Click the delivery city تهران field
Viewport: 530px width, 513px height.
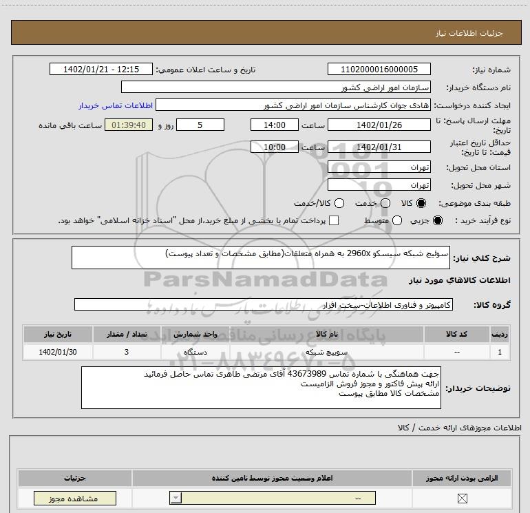(x=379, y=185)
